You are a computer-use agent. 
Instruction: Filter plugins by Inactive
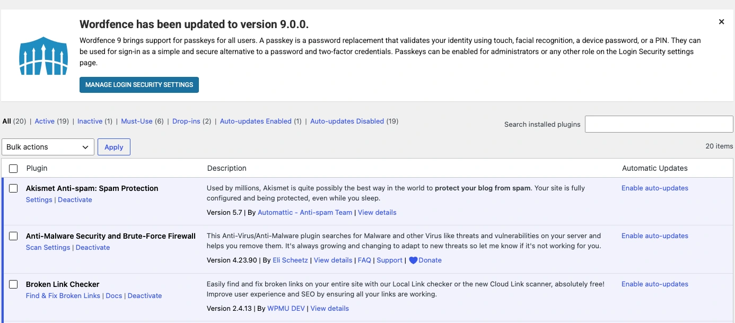(x=90, y=121)
